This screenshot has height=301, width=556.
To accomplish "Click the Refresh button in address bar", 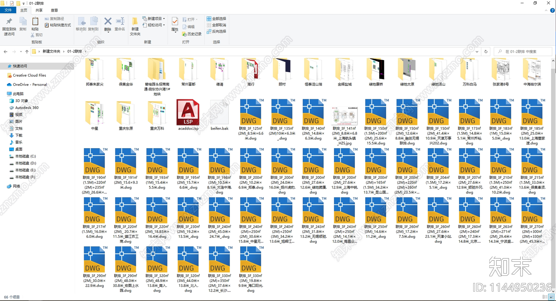I will [486, 51].
